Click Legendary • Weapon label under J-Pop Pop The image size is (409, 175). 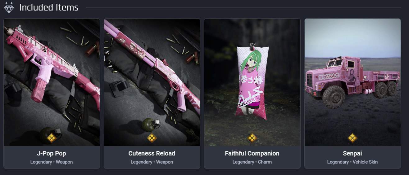[x=52, y=162]
